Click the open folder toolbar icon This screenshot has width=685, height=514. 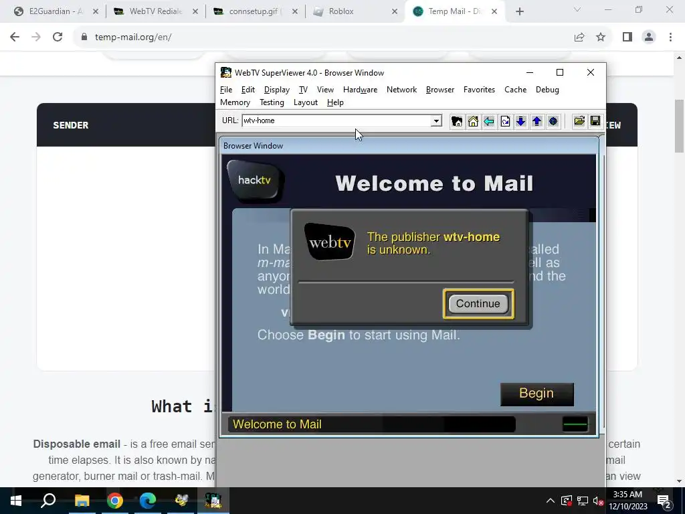click(x=579, y=121)
